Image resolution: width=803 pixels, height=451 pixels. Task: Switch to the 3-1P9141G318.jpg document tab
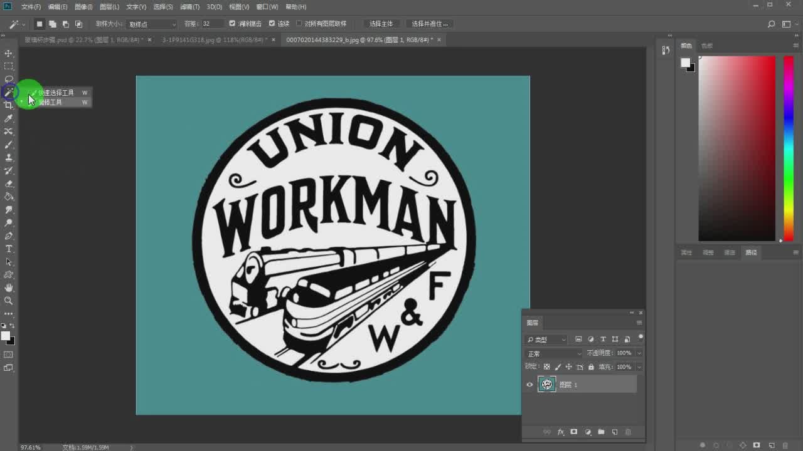tap(215, 39)
